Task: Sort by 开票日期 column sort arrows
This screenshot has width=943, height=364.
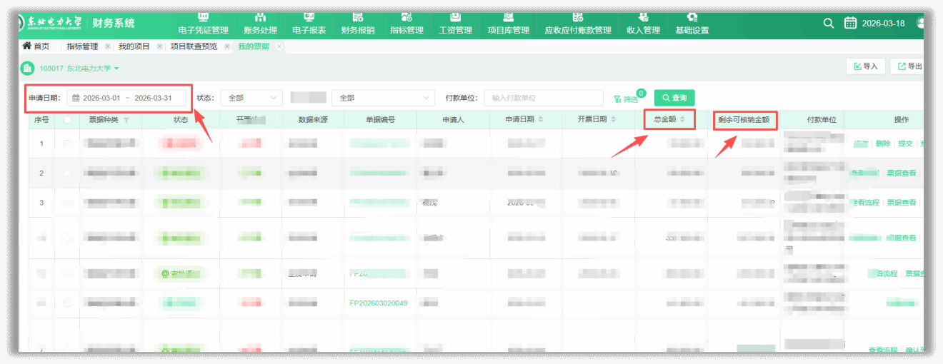Action: tap(615, 119)
